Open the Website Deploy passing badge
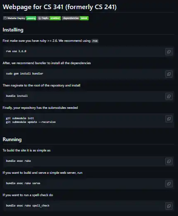Image resolution: width=178 pixels, height=216 pixels. pyautogui.click(x=19, y=18)
